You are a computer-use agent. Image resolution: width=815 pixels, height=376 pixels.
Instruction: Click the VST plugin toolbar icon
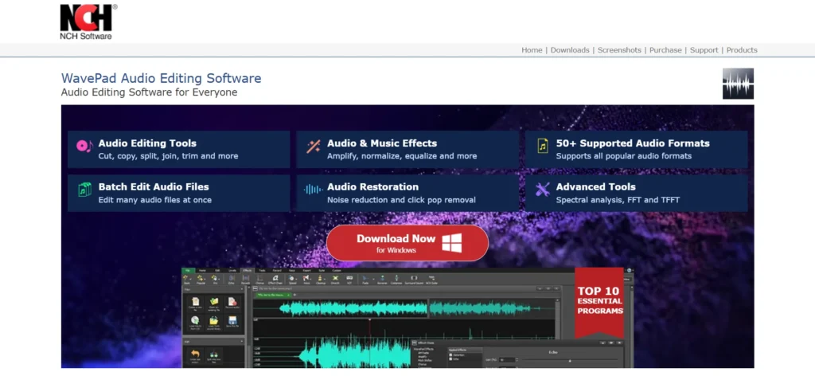pos(349,278)
